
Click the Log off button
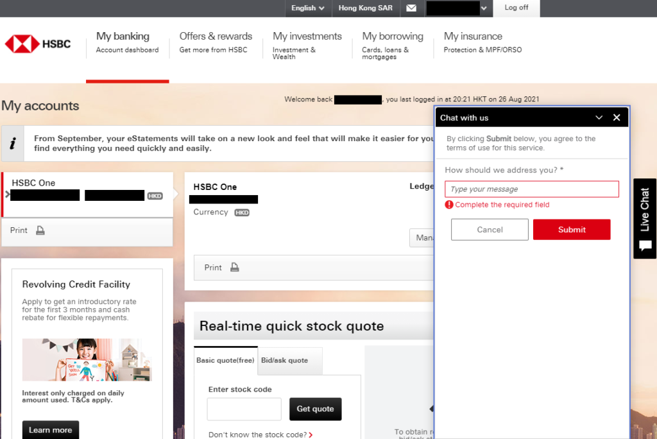pos(516,8)
